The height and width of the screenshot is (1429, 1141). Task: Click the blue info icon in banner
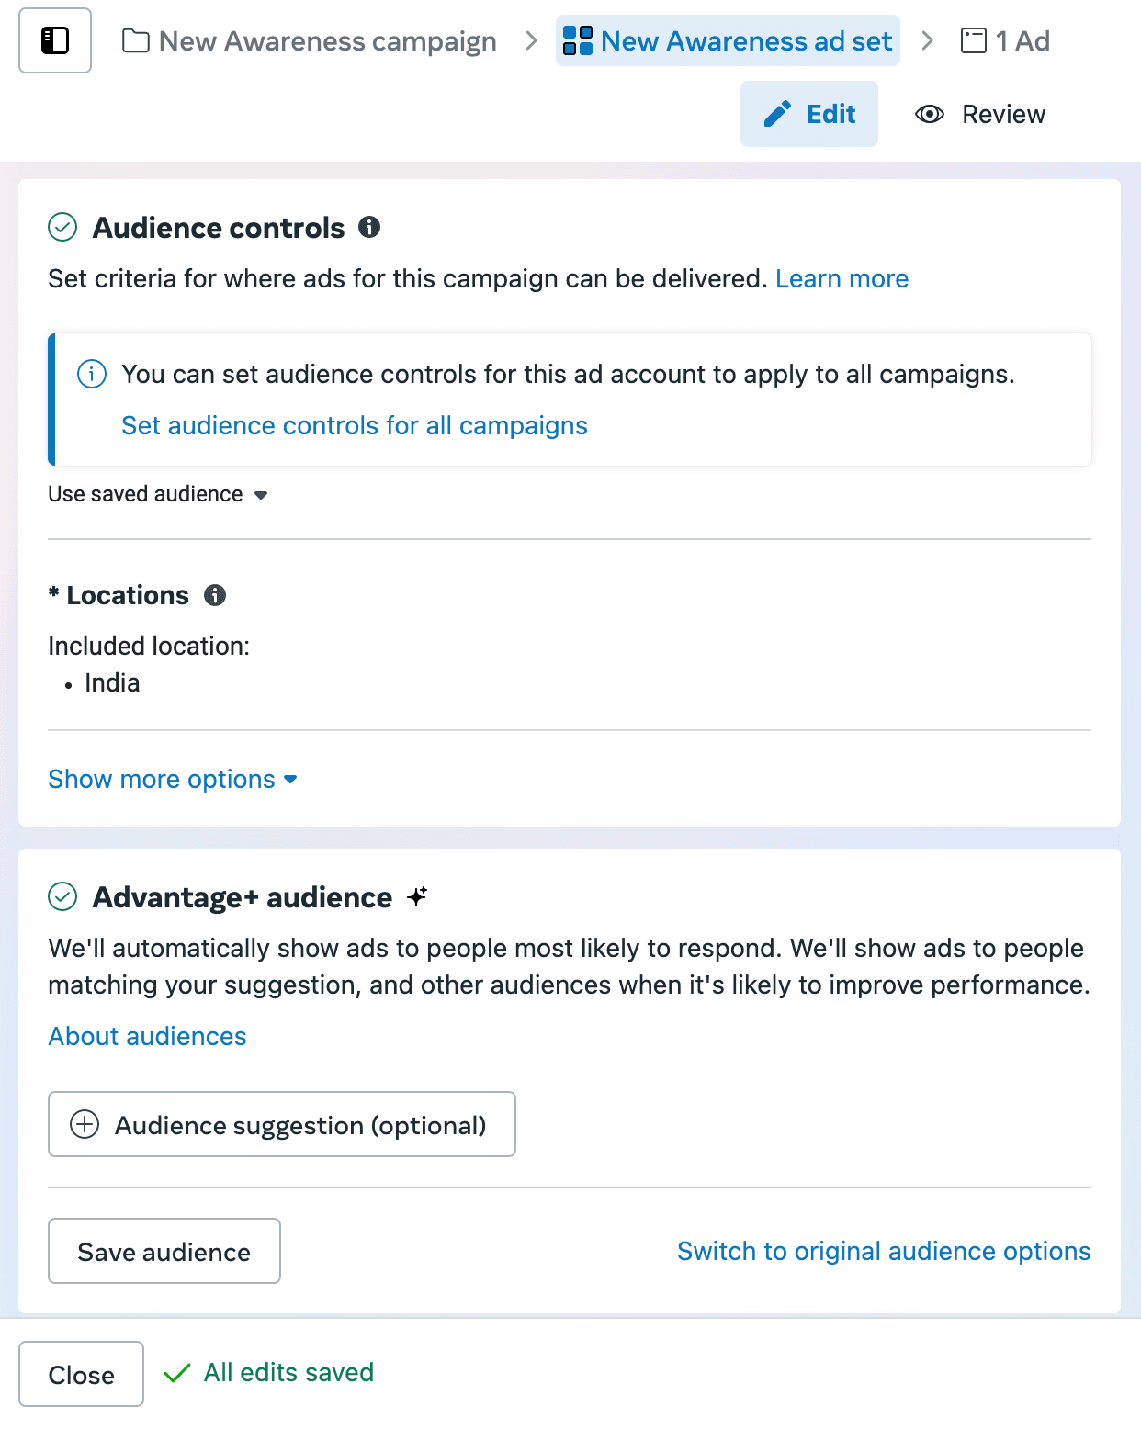pos(92,375)
